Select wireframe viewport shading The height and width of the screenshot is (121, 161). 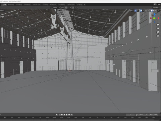pos(149,11)
